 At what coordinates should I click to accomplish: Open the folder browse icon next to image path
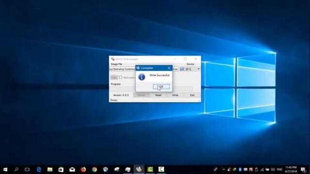pyautogui.click(x=182, y=69)
